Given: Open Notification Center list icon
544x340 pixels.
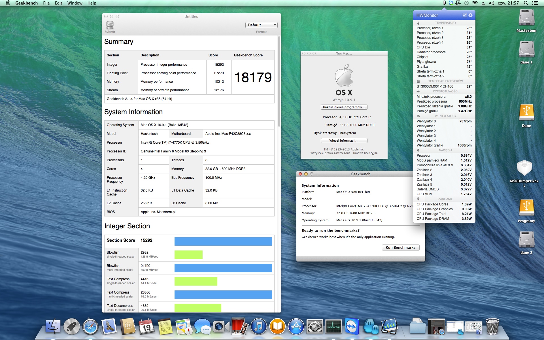Looking at the screenshot, I should click(x=535, y=3).
